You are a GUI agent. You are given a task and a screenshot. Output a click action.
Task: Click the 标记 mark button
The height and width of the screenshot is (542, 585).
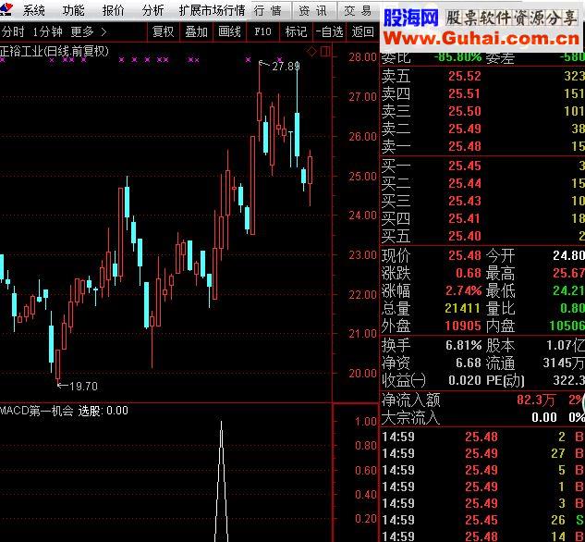296,32
